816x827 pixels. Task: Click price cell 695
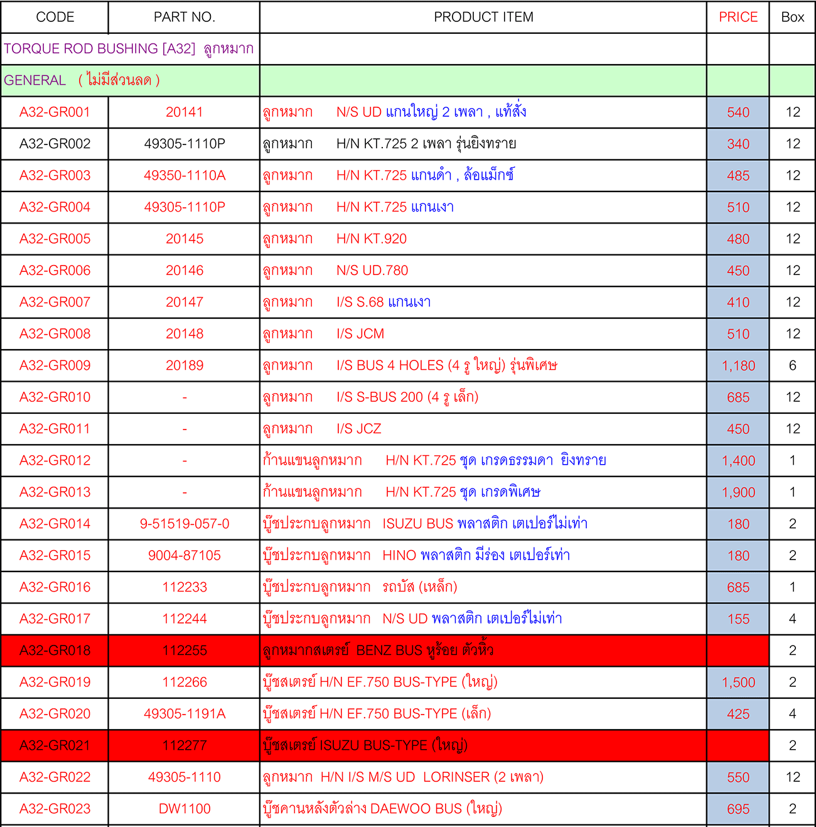738,809
